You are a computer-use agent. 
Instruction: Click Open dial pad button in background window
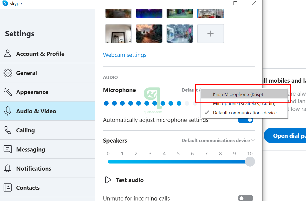[285, 135]
